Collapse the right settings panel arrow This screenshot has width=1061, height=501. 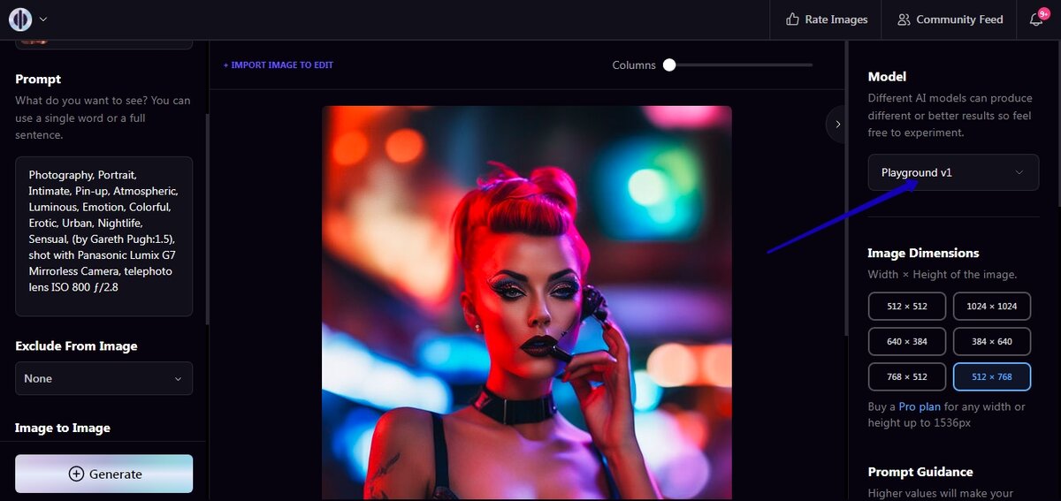(x=837, y=125)
